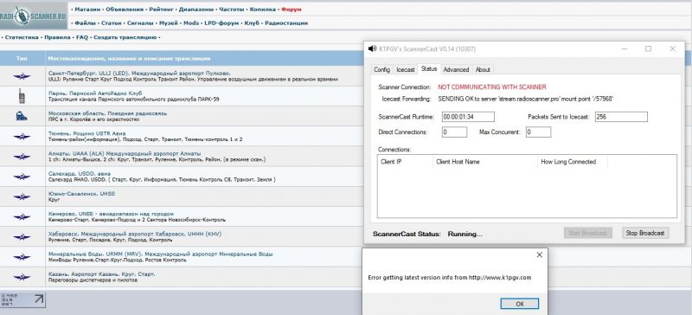Open the Advanced tab in ScannerCast

pos(456,70)
